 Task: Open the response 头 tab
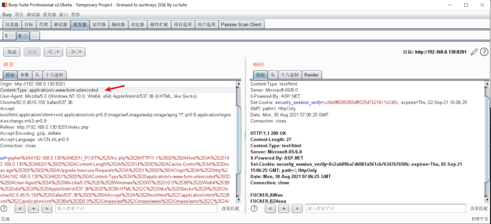pyautogui.click(x=273, y=75)
